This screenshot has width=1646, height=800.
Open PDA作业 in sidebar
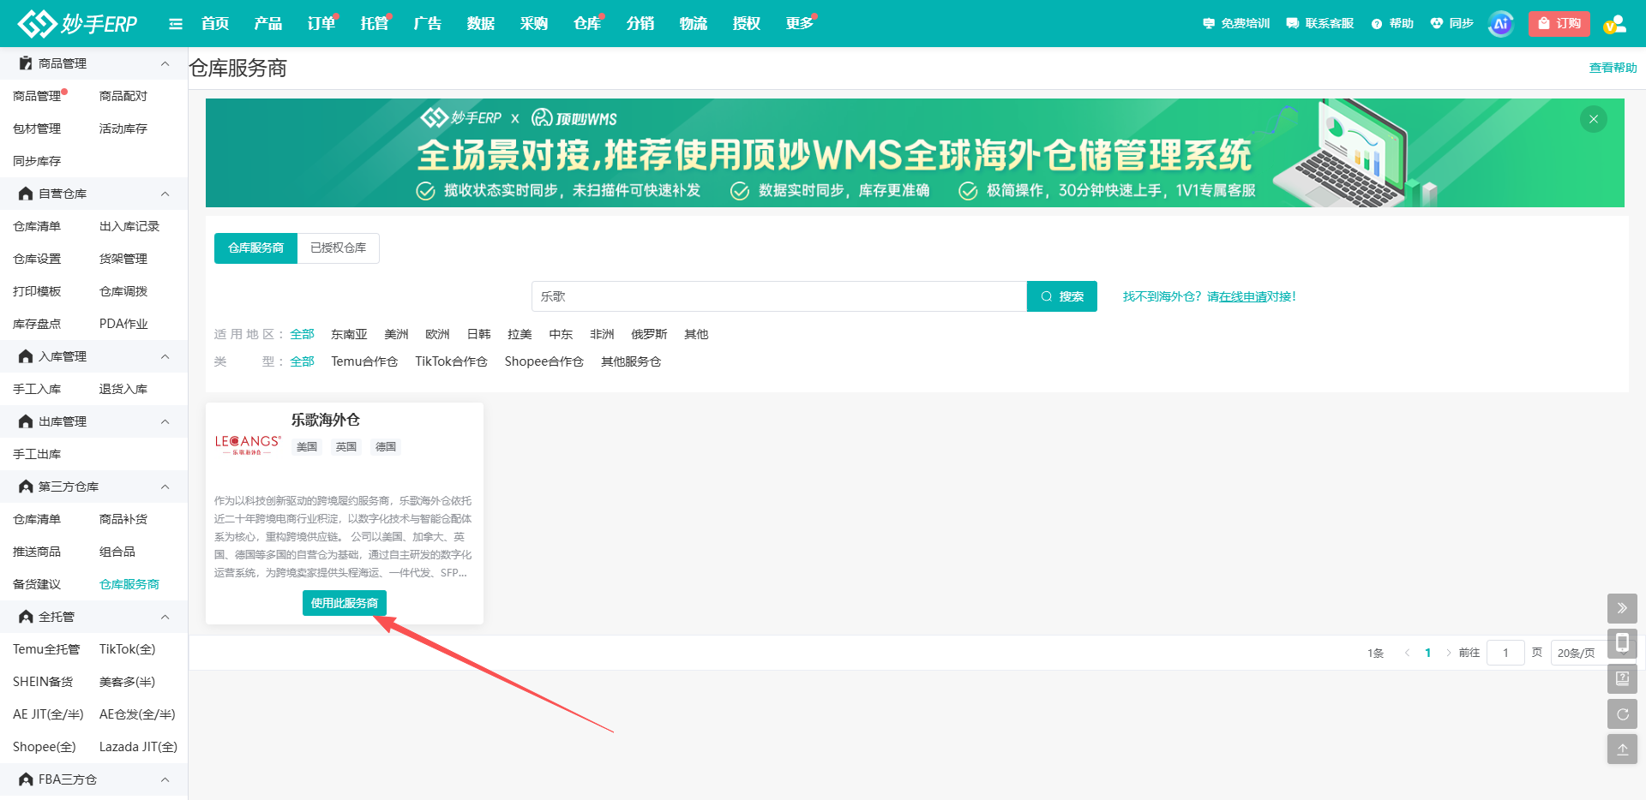pyautogui.click(x=123, y=324)
